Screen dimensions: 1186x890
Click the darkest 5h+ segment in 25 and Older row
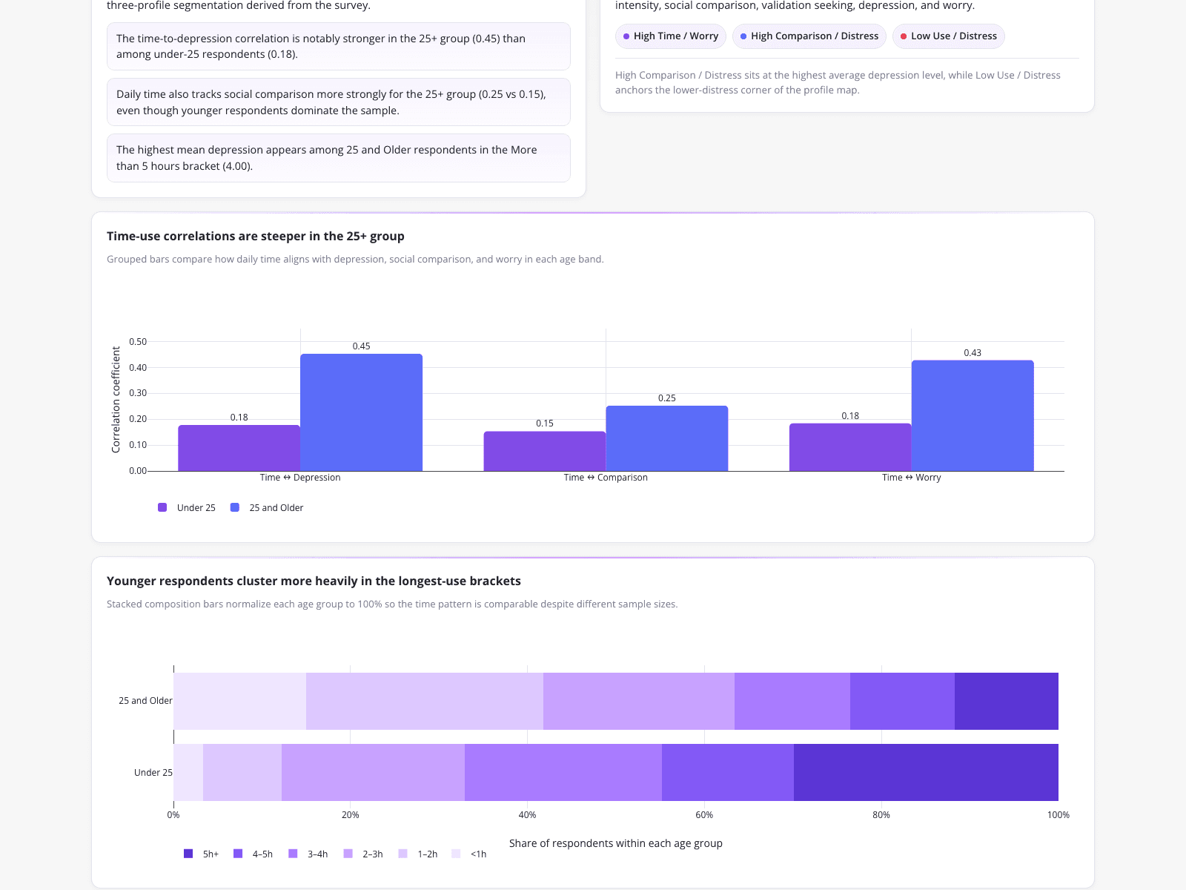[1007, 701]
